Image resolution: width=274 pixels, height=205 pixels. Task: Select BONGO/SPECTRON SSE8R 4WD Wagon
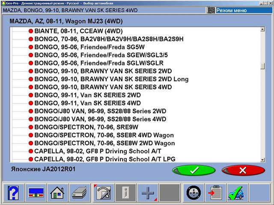coord(104,135)
